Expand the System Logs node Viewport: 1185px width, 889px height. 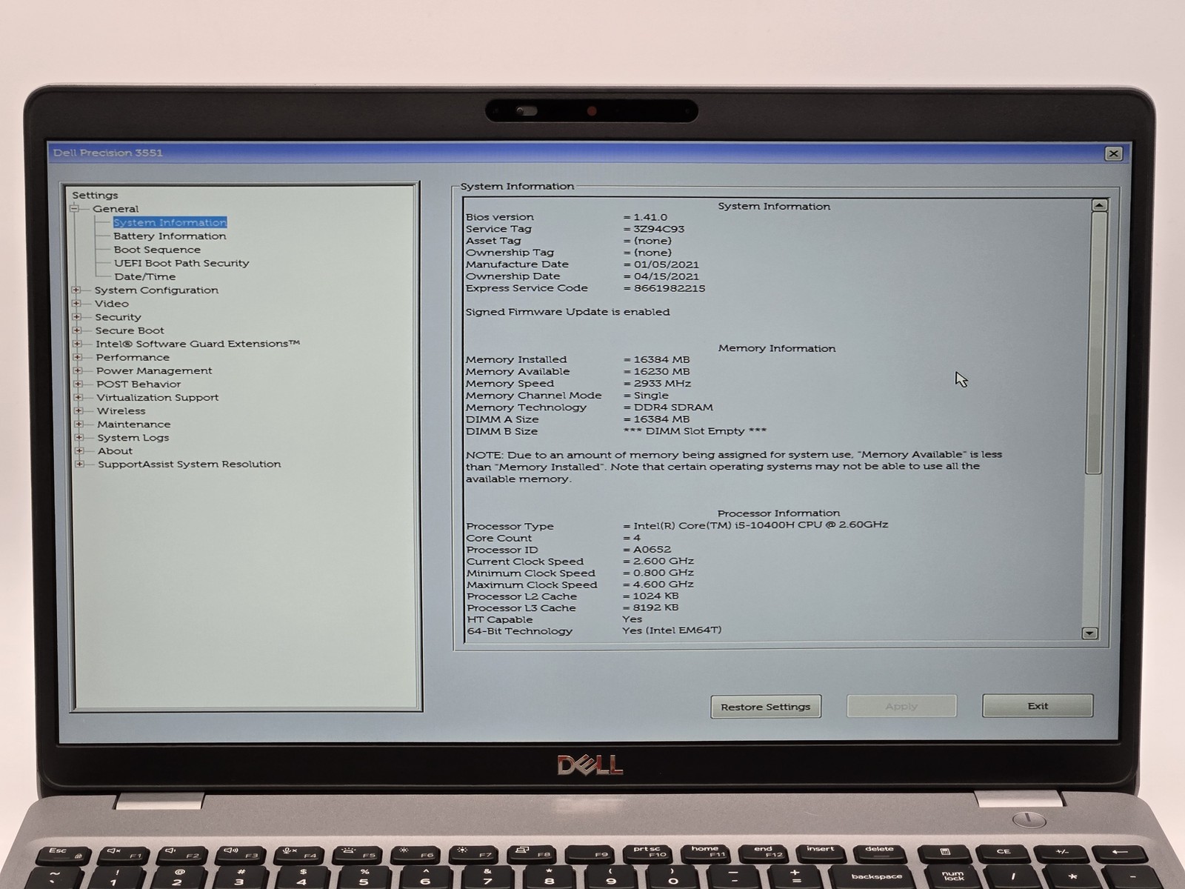(x=79, y=437)
